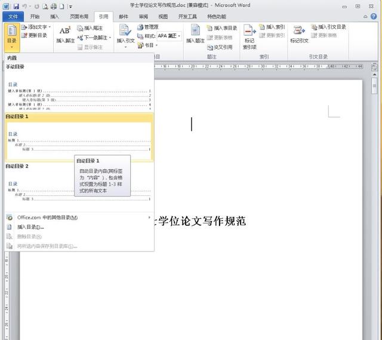Switch to the 特色功能 tab

coord(217,17)
